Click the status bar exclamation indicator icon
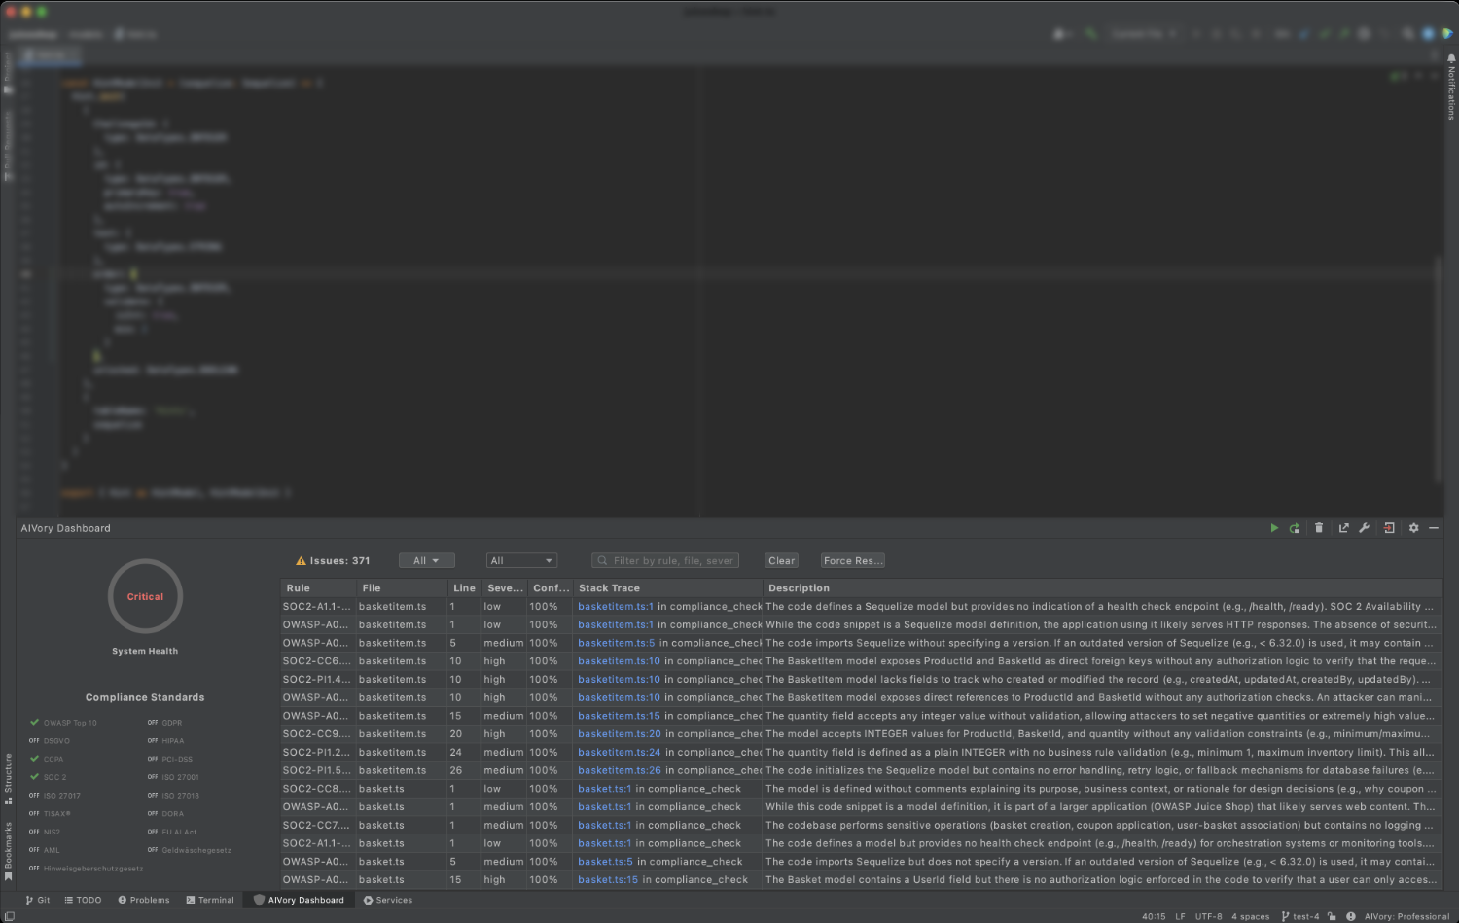 click(x=1351, y=916)
